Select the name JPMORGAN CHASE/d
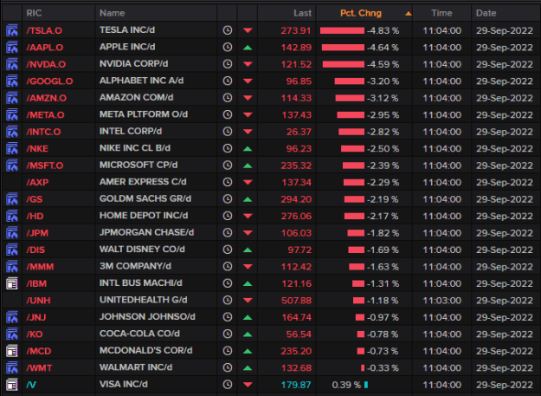 point(146,232)
